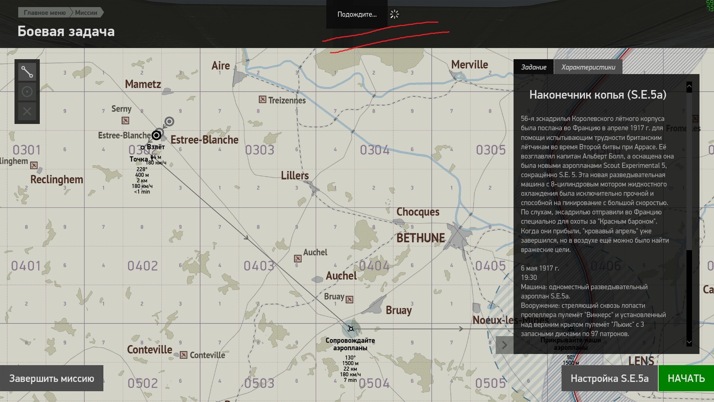Click the Наконечник копья (S.E.5a) title
The image size is (714, 402).
598,95
